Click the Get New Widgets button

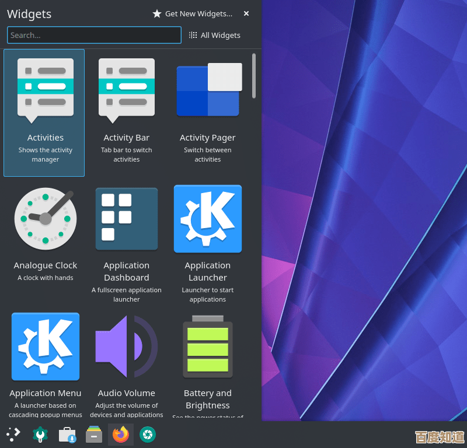click(x=193, y=13)
